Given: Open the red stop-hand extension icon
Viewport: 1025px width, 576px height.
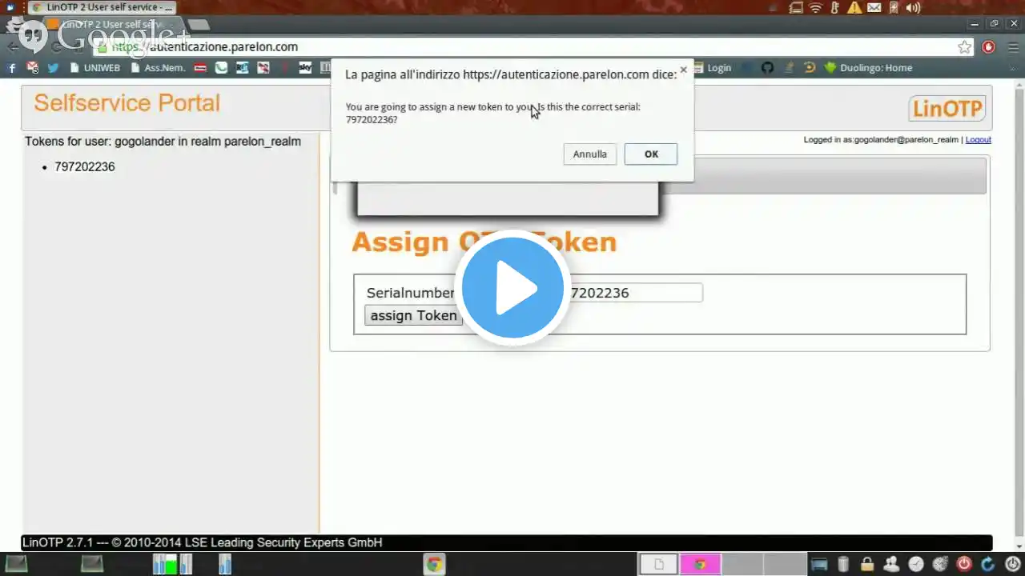Looking at the screenshot, I should click(989, 47).
